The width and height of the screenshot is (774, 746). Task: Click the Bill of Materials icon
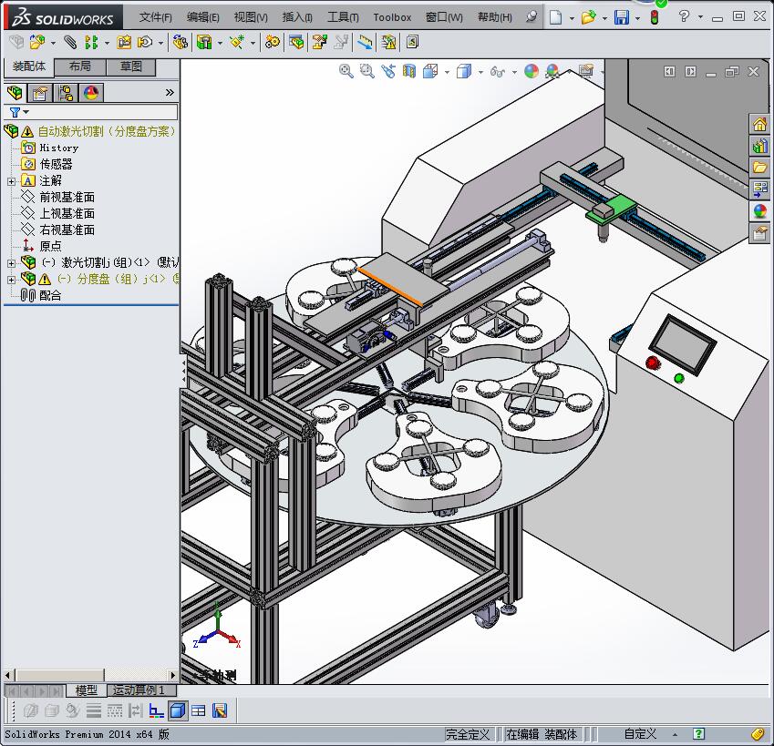coord(297,43)
